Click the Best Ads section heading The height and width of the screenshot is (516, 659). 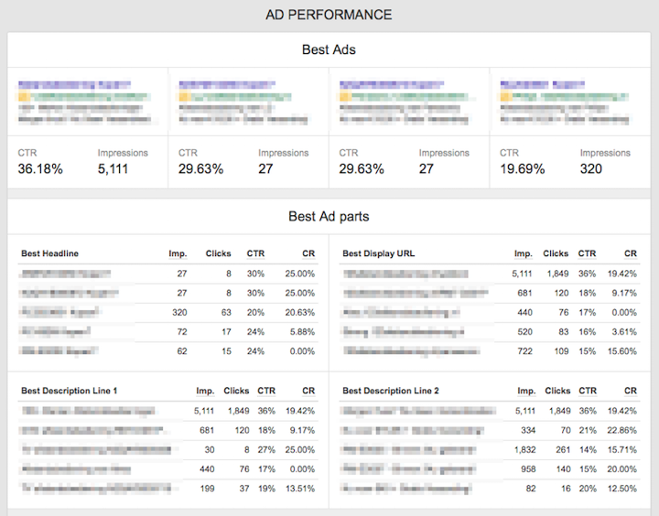click(x=329, y=49)
